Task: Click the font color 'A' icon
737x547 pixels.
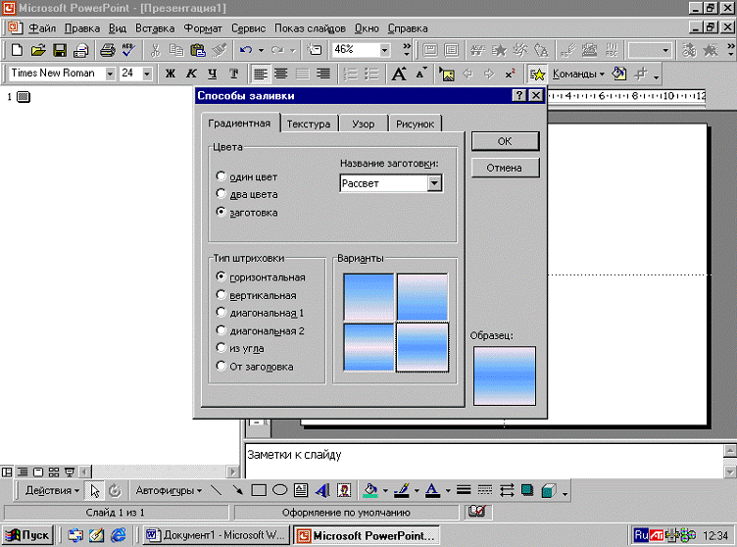Action: (x=431, y=490)
